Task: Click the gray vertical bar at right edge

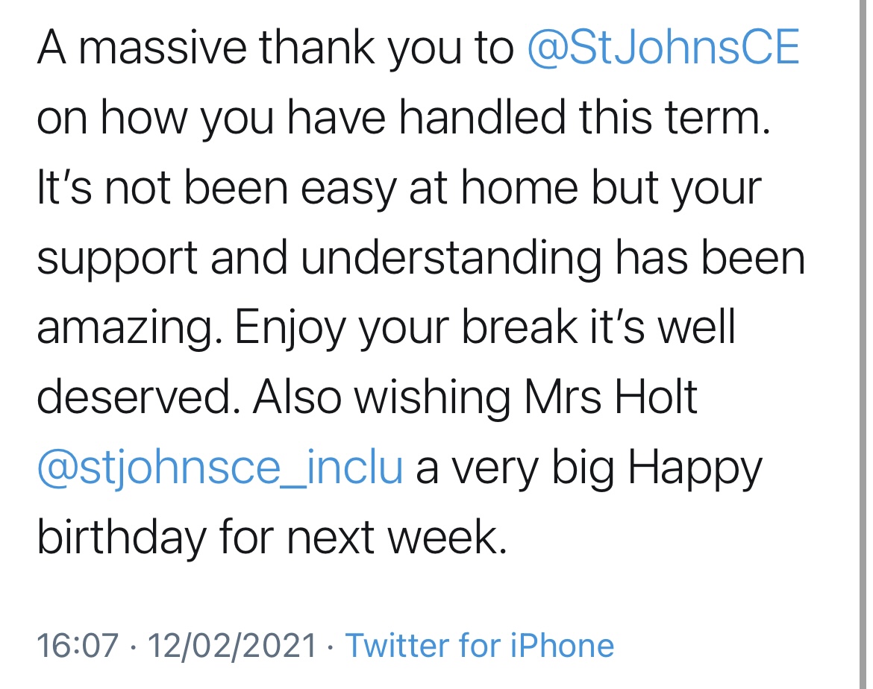Action: tap(863, 344)
